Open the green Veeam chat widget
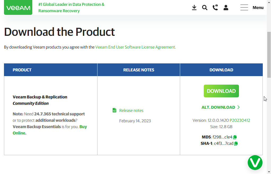 tap(255, 163)
